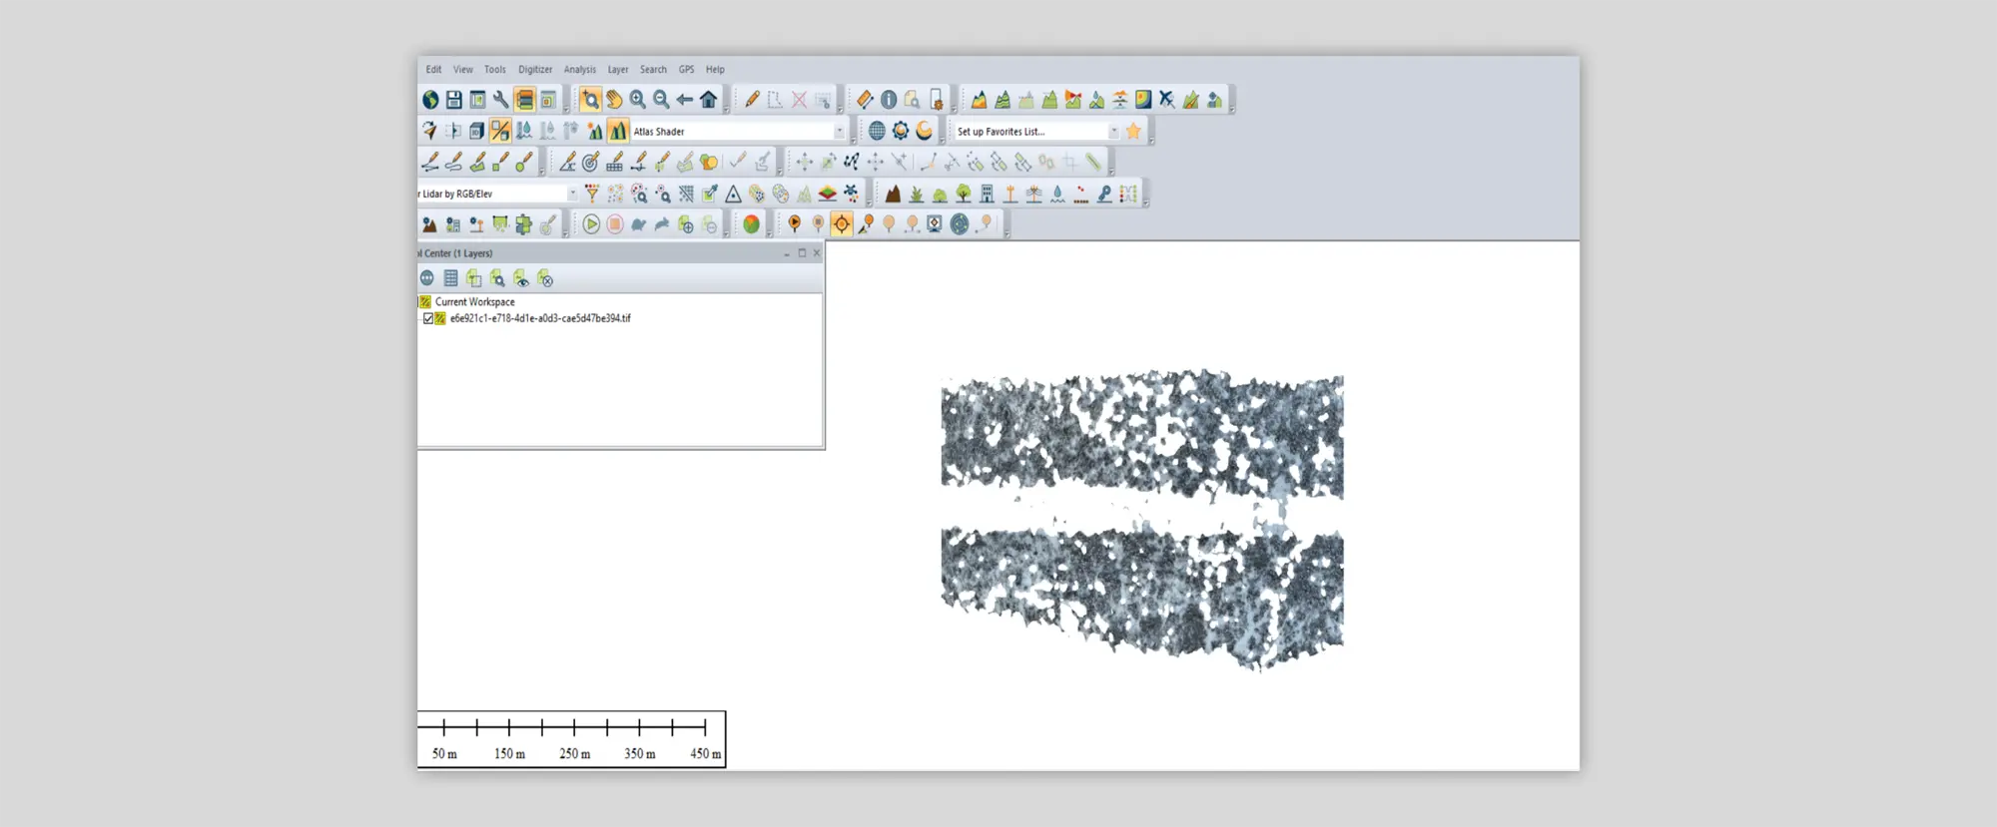Image resolution: width=1997 pixels, height=827 pixels.
Task: Click the water drop classification icon
Action: [x=1057, y=194]
